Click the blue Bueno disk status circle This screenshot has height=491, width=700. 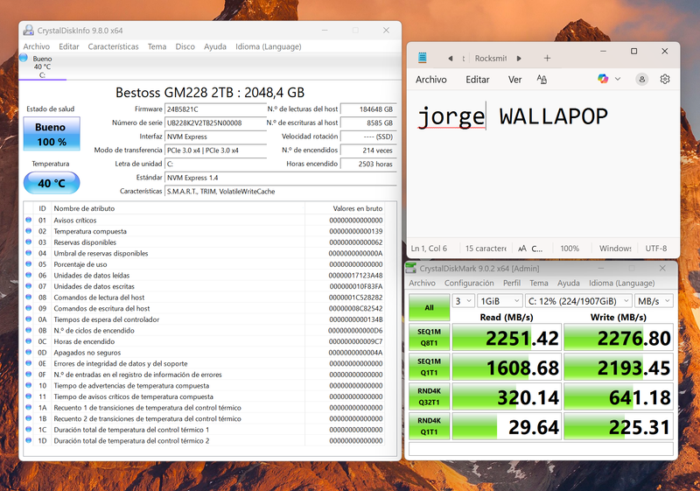[24, 57]
